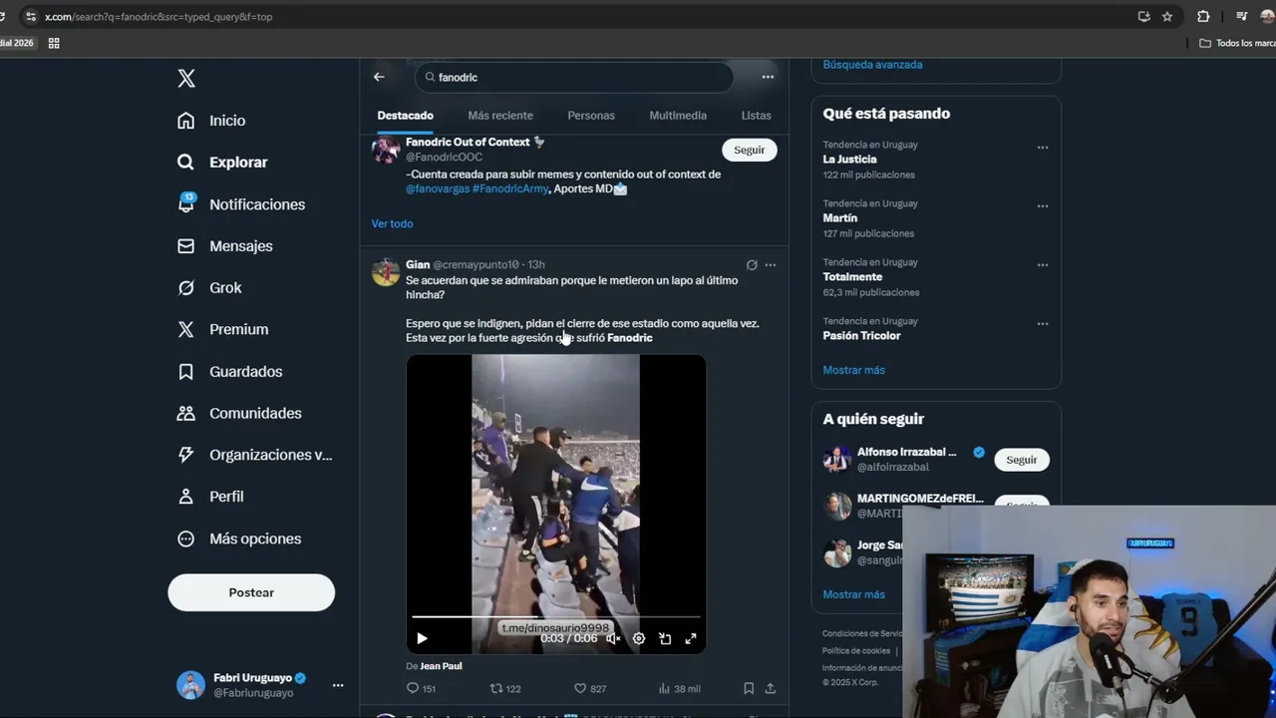Unmute the video sound
The height and width of the screenshot is (718, 1276).
click(613, 639)
